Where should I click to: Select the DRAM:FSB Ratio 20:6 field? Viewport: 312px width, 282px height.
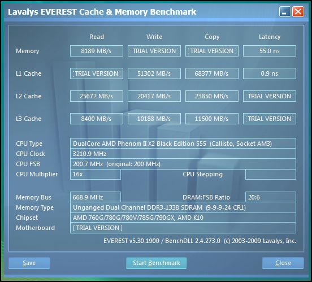pyautogui.click(x=271, y=197)
